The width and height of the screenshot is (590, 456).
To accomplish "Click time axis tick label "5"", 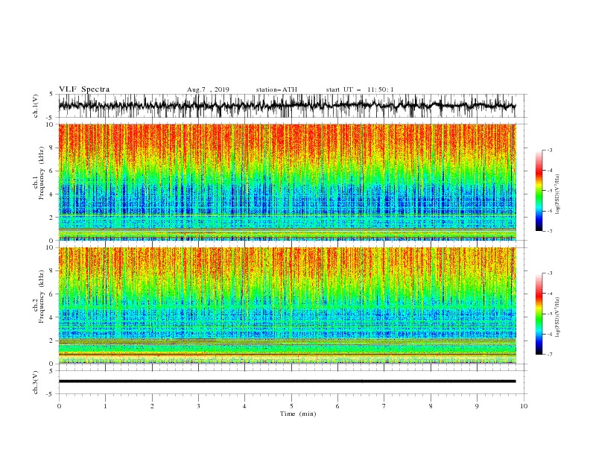I will [291, 406].
